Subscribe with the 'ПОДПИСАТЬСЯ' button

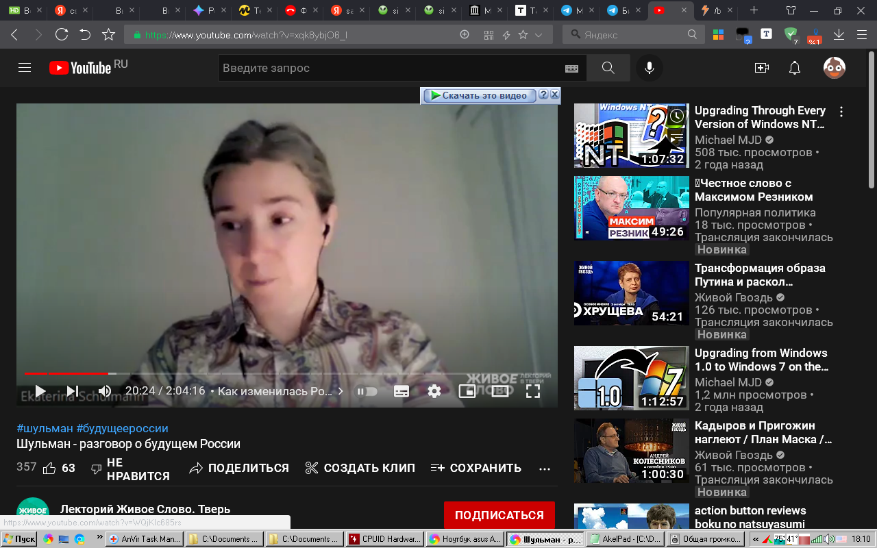click(499, 515)
